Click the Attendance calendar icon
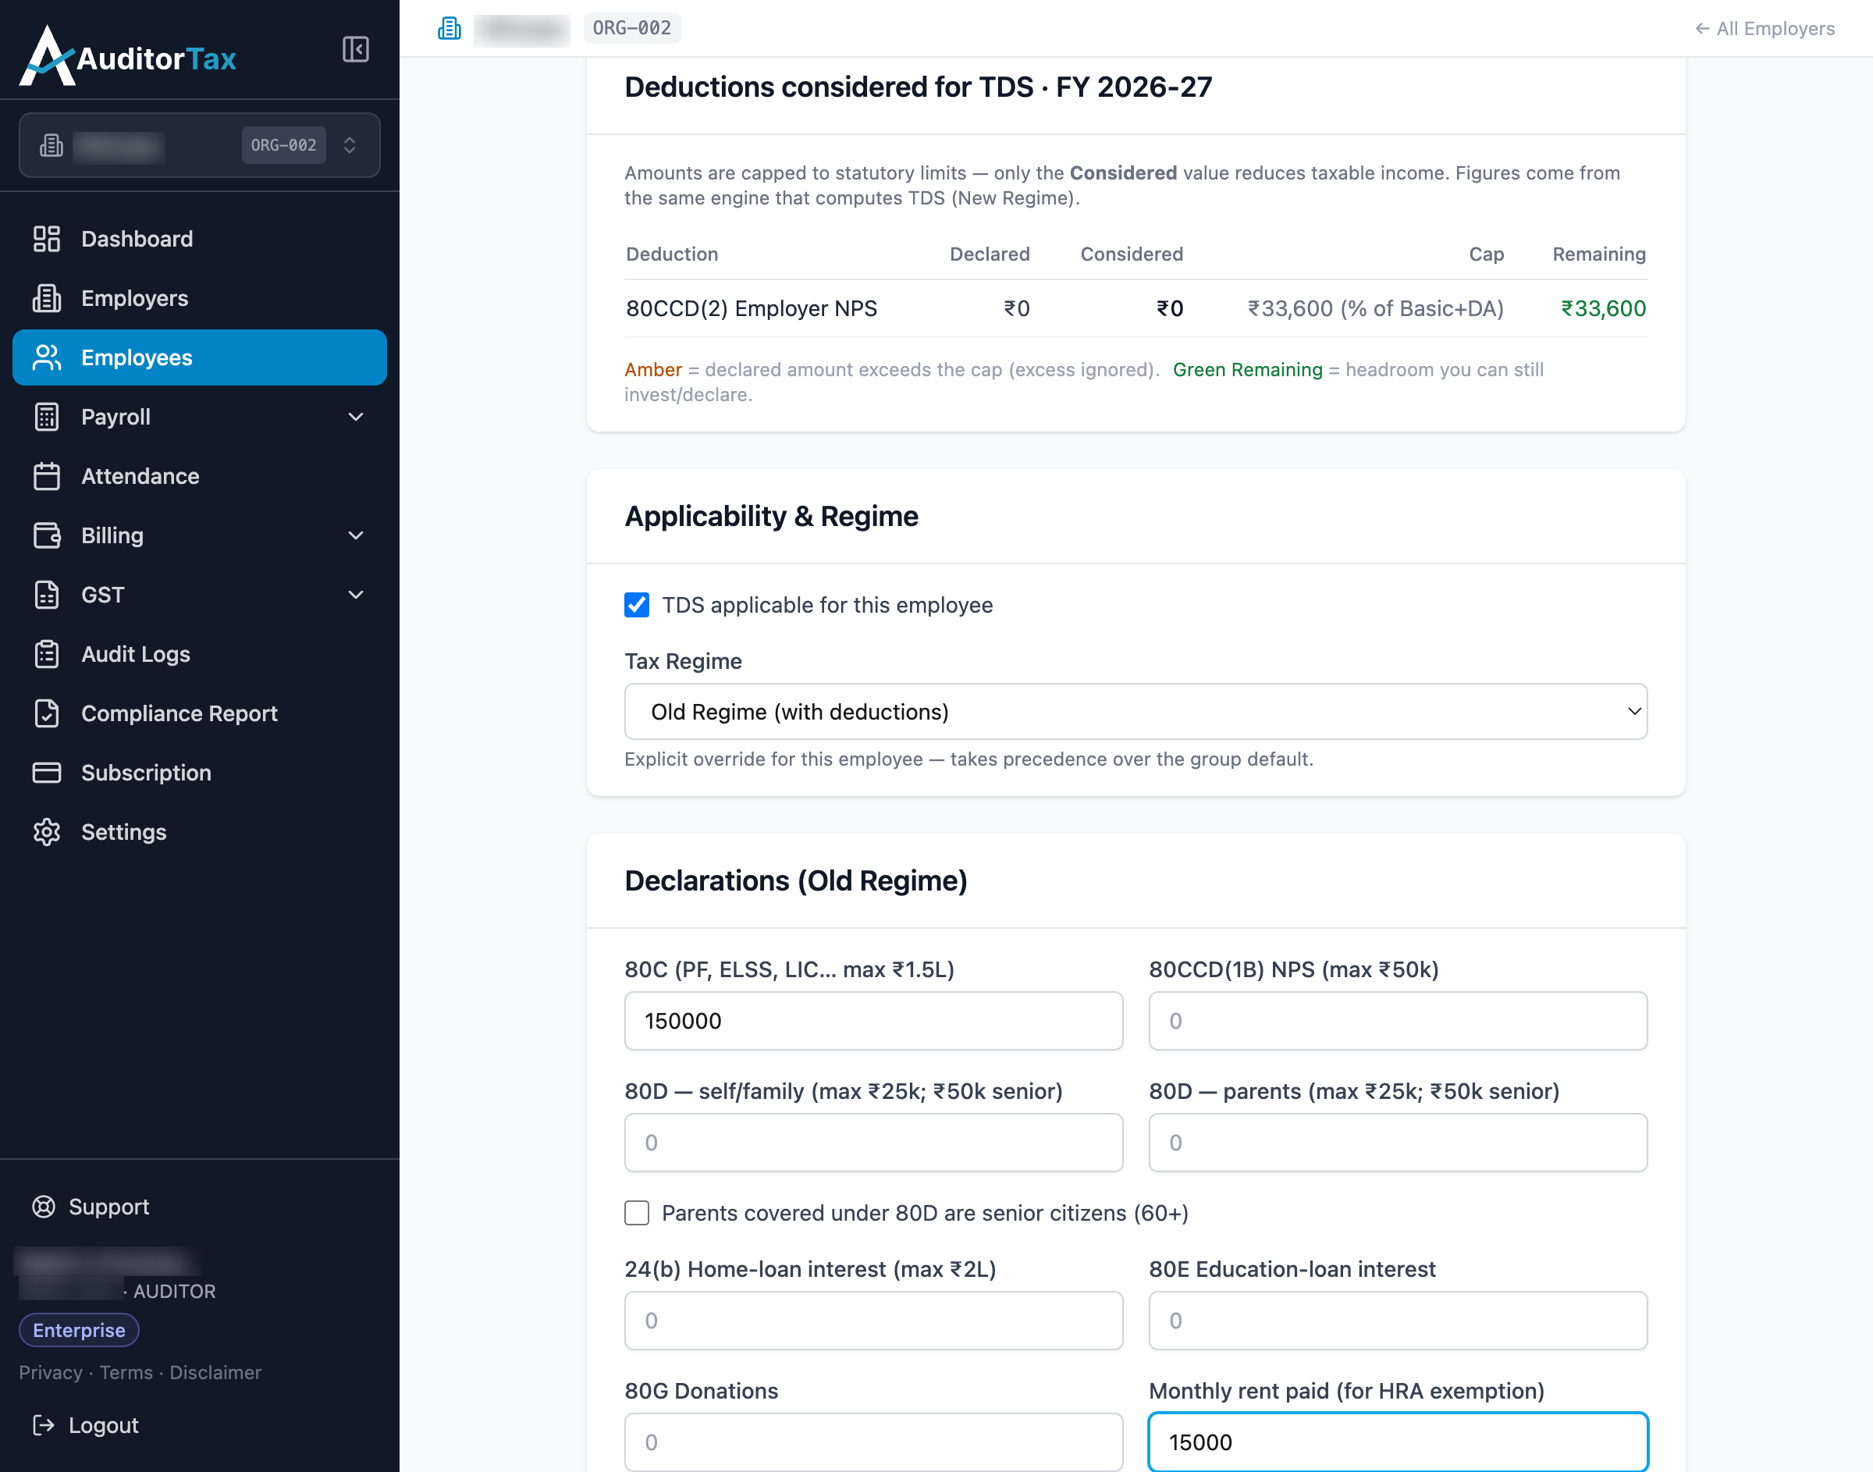This screenshot has height=1472, width=1873. (47, 476)
